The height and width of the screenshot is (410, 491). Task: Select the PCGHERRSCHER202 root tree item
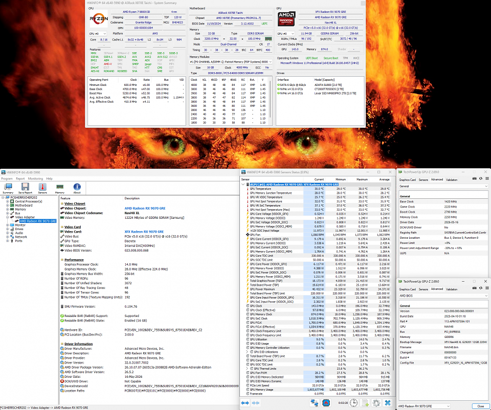(24, 197)
